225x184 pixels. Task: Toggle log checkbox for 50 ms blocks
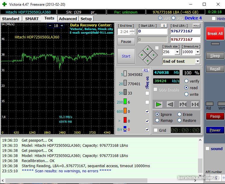click(147, 93)
